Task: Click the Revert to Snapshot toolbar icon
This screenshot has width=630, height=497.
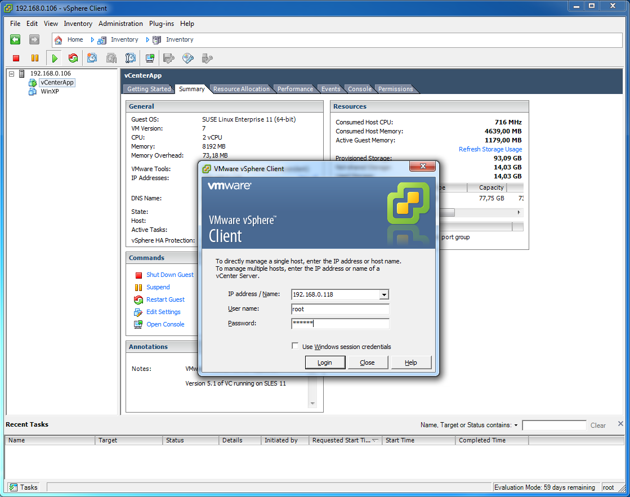Action: point(111,59)
